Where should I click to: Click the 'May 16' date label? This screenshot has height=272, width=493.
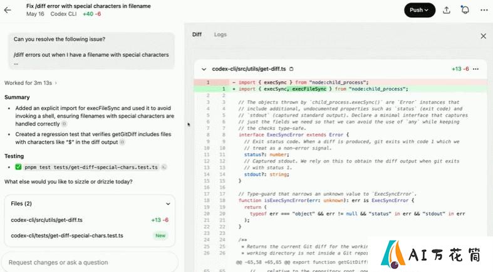[35, 14]
